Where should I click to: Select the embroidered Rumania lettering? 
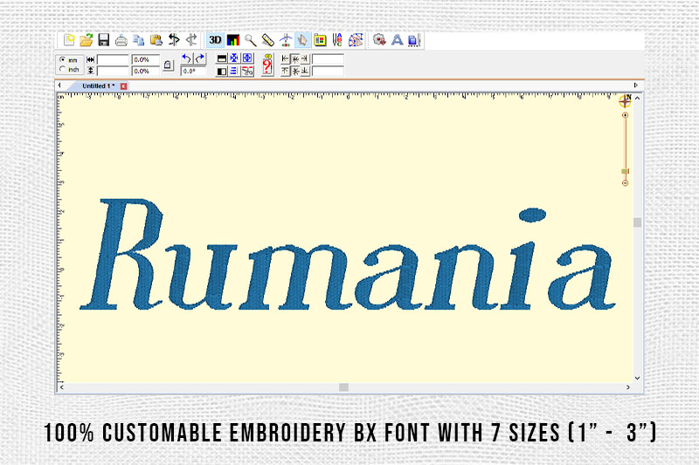(x=348, y=255)
